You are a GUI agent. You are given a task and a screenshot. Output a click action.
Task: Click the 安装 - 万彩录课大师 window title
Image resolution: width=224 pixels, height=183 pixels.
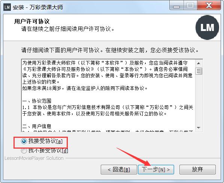click(38, 7)
